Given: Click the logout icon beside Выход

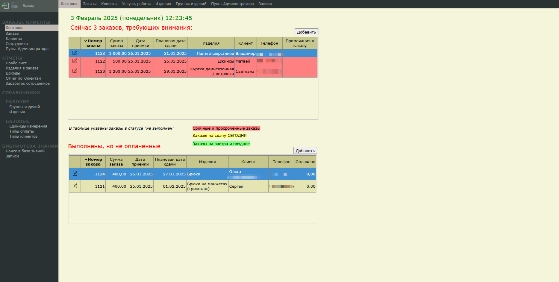Looking at the screenshot, I should [x=5, y=5].
